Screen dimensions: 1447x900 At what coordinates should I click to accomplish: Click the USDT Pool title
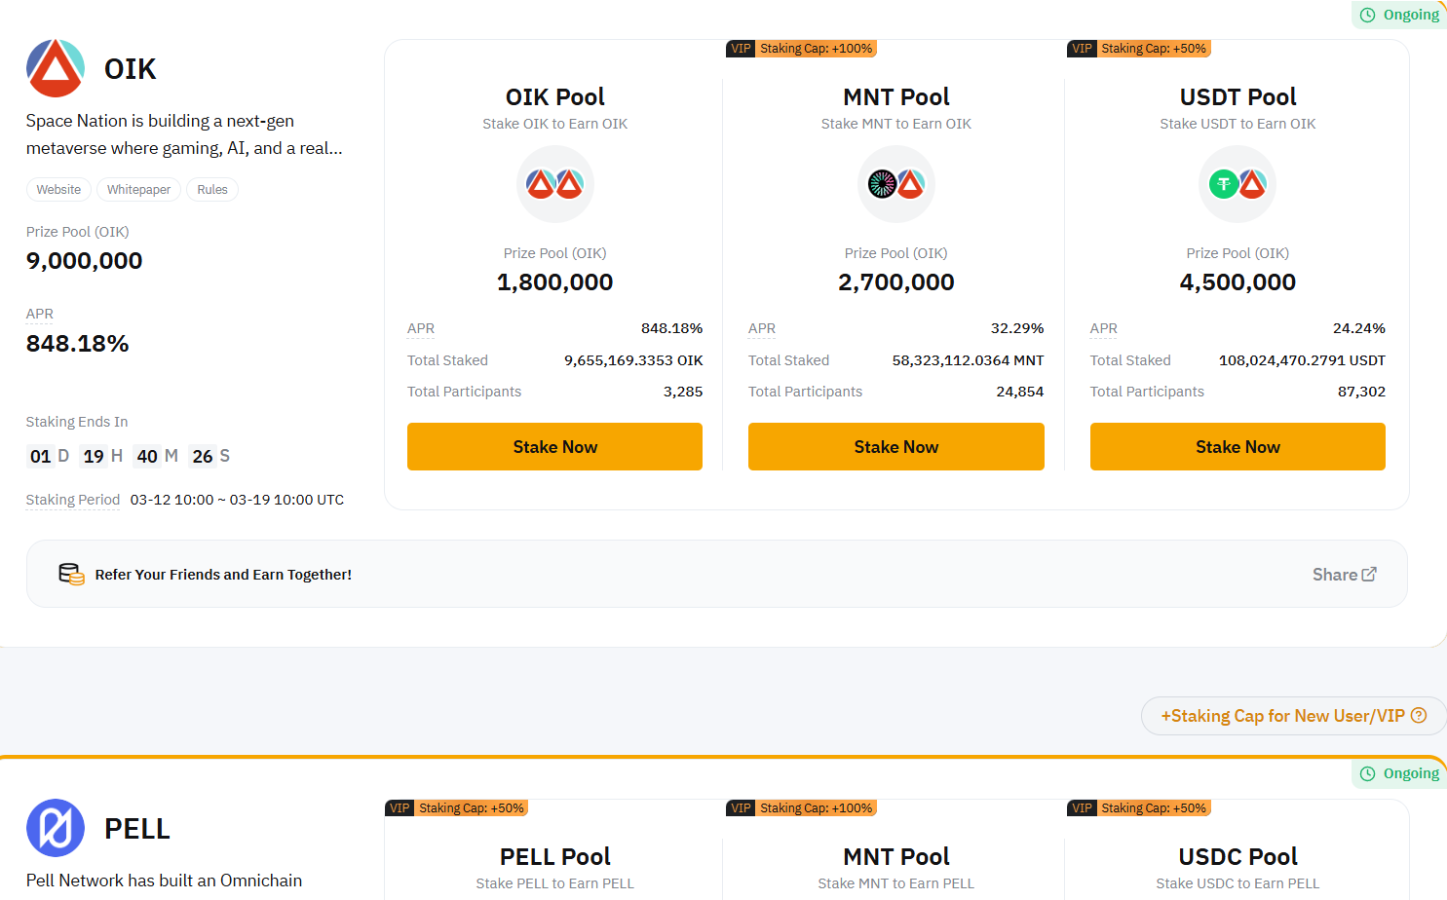[x=1238, y=97]
